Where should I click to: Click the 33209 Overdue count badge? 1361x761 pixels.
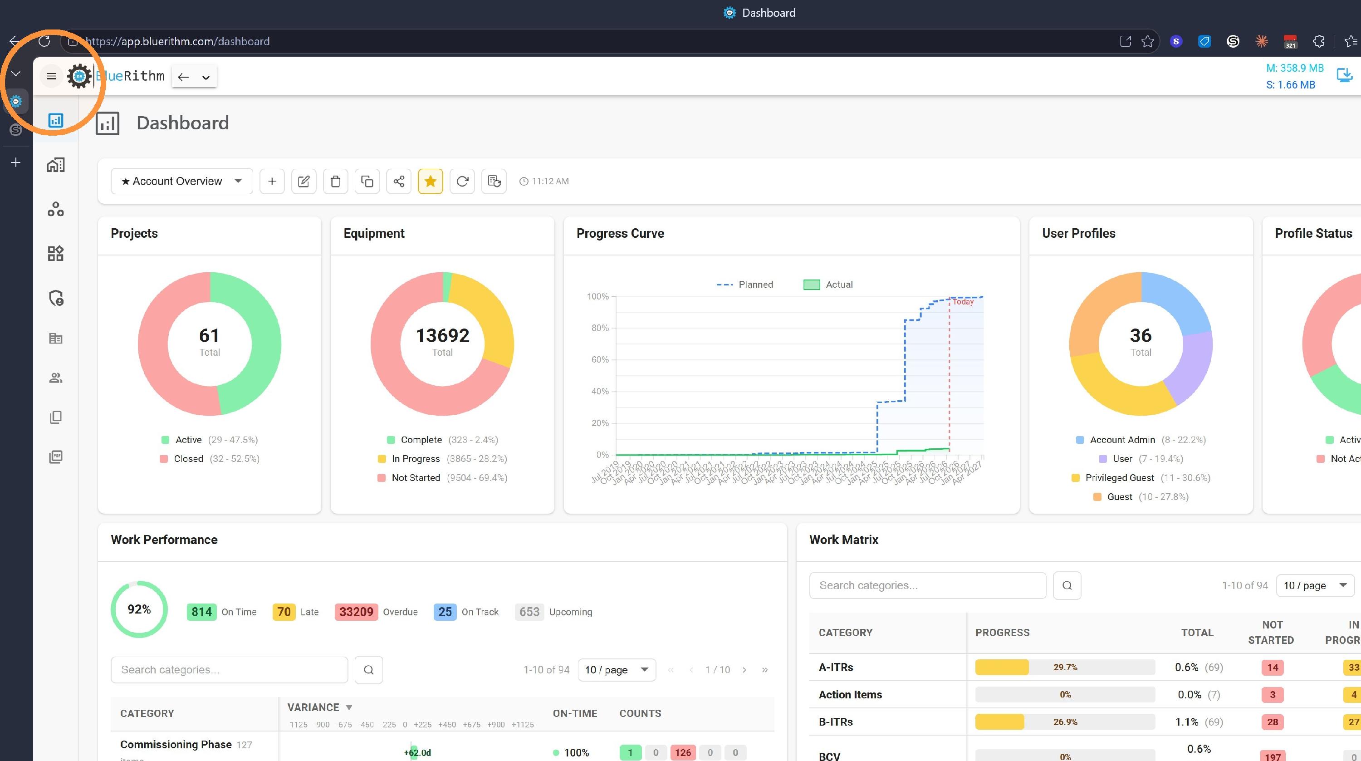[356, 611]
